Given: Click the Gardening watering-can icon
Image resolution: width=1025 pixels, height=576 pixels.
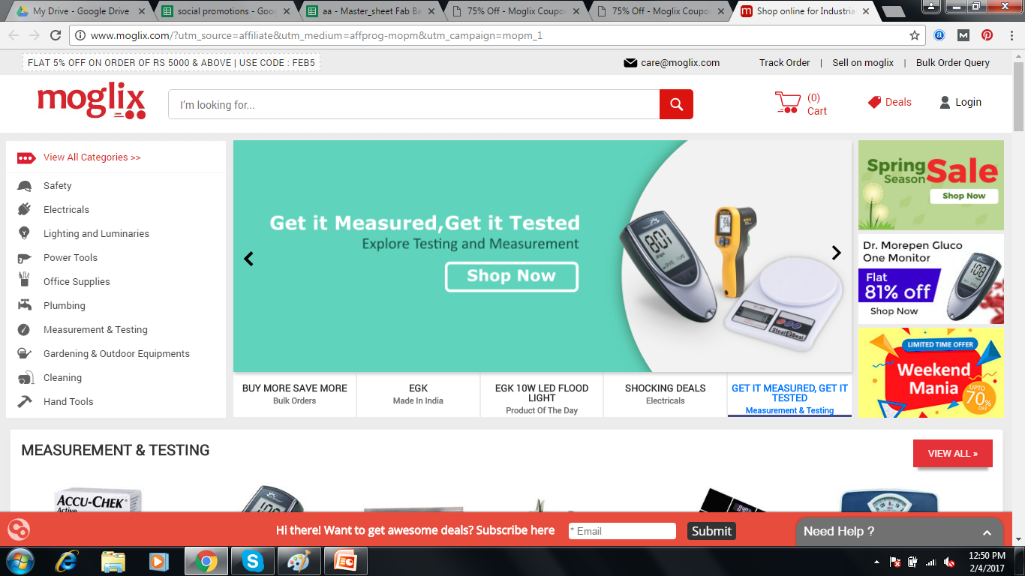Looking at the screenshot, I should pyautogui.click(x=25, y=353).
